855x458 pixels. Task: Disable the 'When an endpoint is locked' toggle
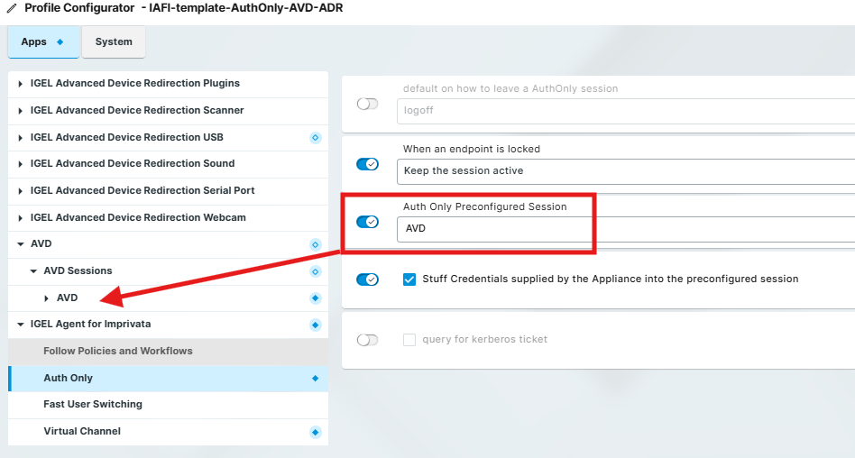click(x=367, y=164)
